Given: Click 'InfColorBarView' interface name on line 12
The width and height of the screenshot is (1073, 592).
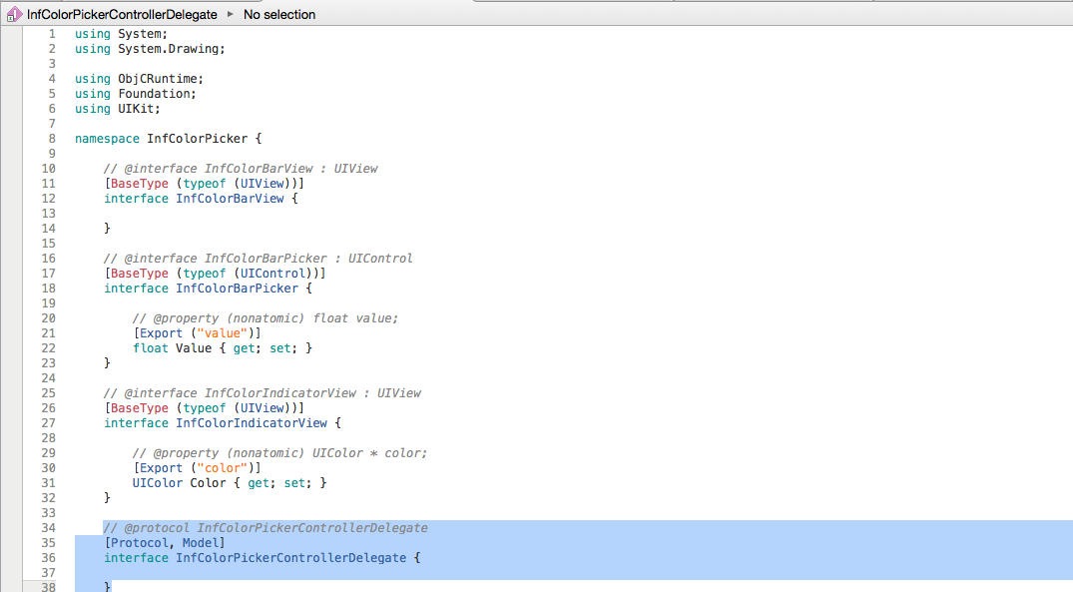Looking at the screenshot, I should coord(230,199).
